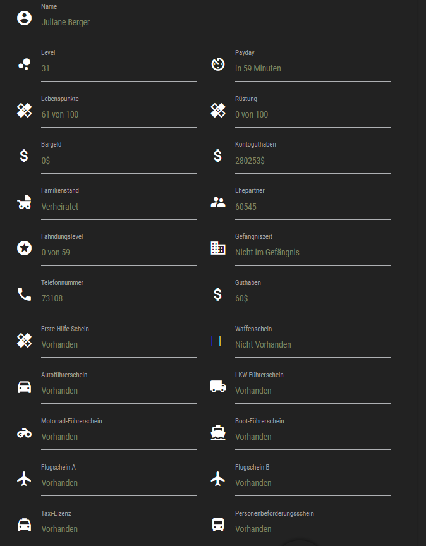Select the Fahndungslevel star badge icon
The height and width of the screenshot is (546, 426).
click(24, 248)
